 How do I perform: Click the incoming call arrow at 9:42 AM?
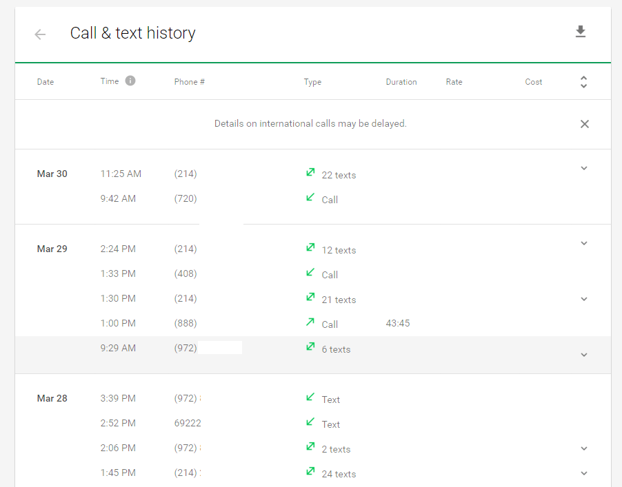(310, 197)
